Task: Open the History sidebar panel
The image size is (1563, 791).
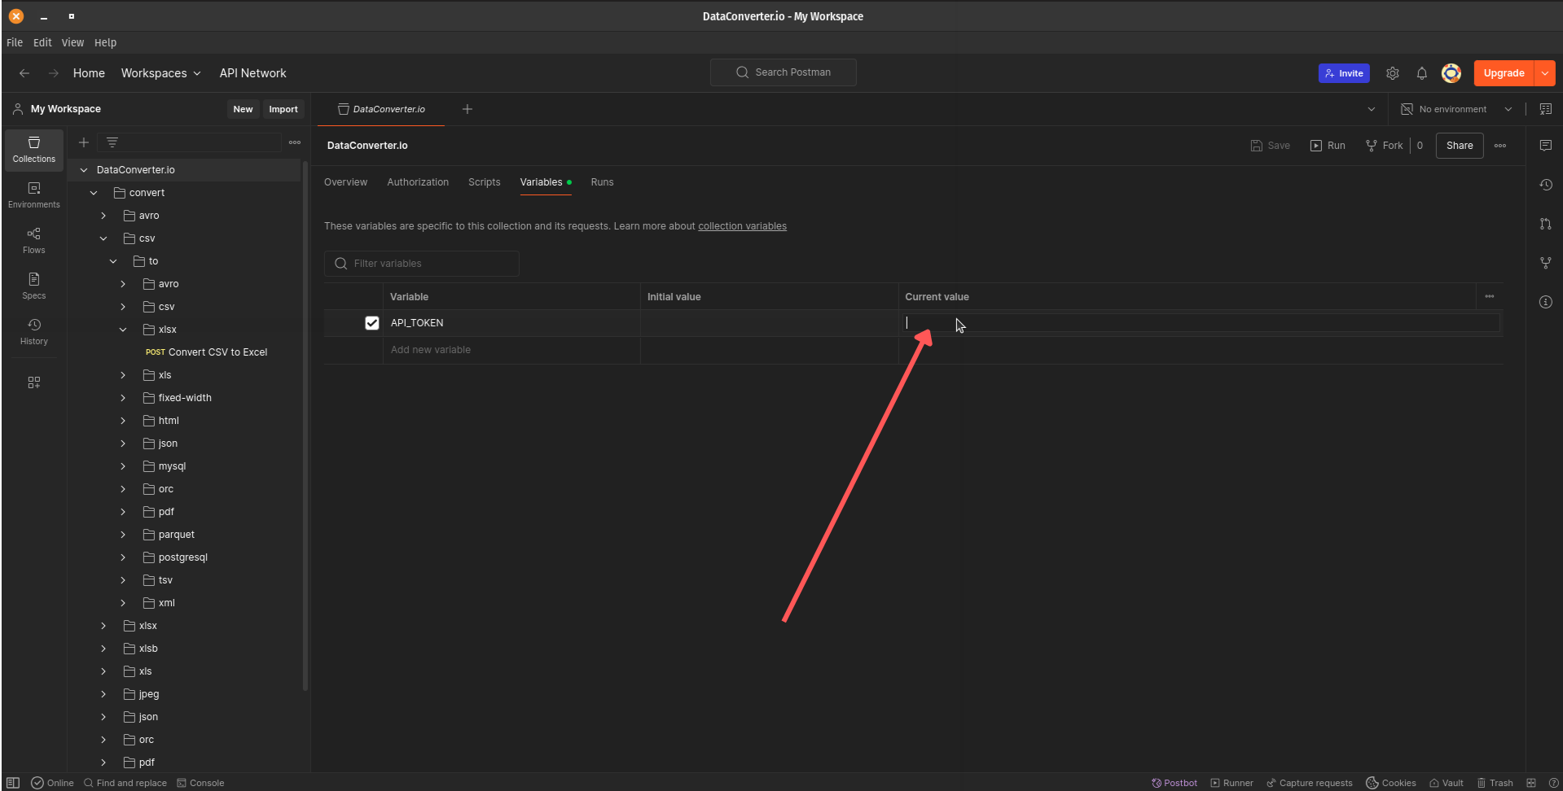Action: 33,332
